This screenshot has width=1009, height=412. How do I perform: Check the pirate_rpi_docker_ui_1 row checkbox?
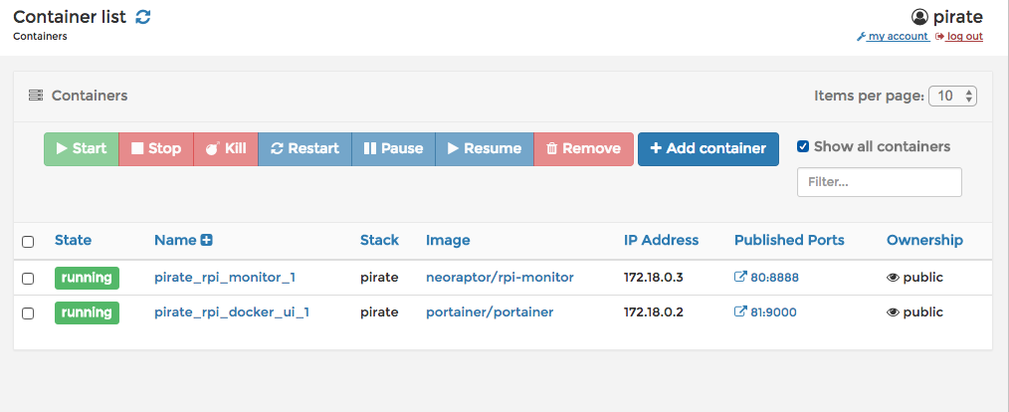pos(28,313)
